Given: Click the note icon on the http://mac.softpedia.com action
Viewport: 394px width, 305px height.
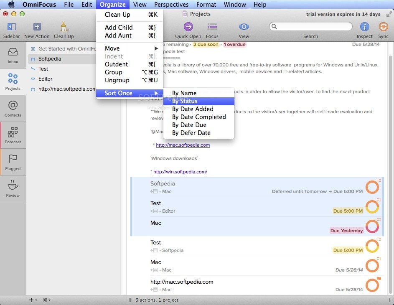Looking at the screenshot, I should (x=154, y=290).
